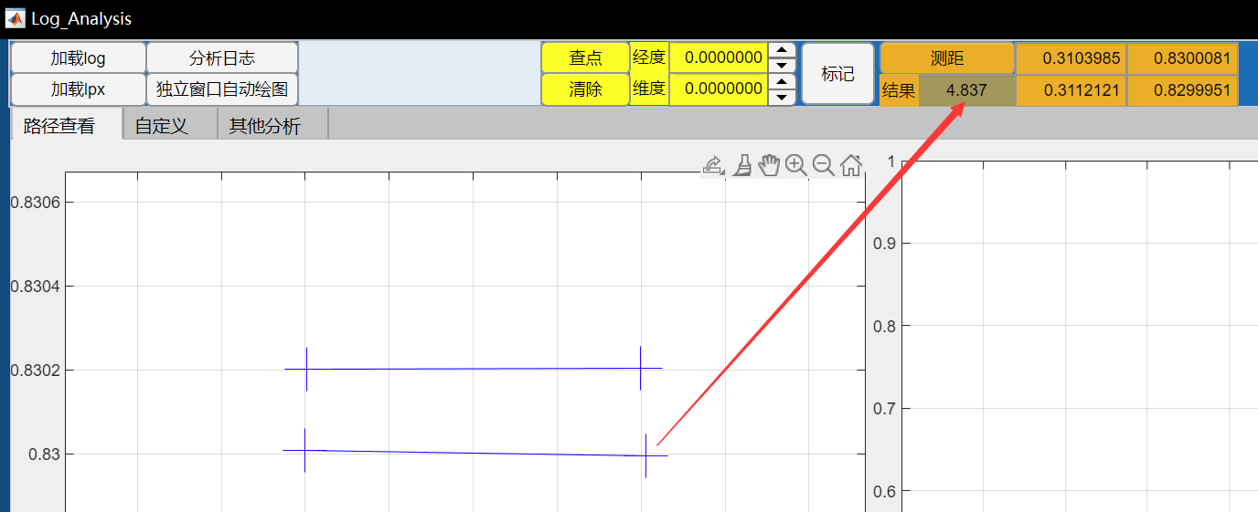Click the yellow 查点 button
Image resolution: width=1258 pixels, height=512 pixels.
[x=585, y=58]
